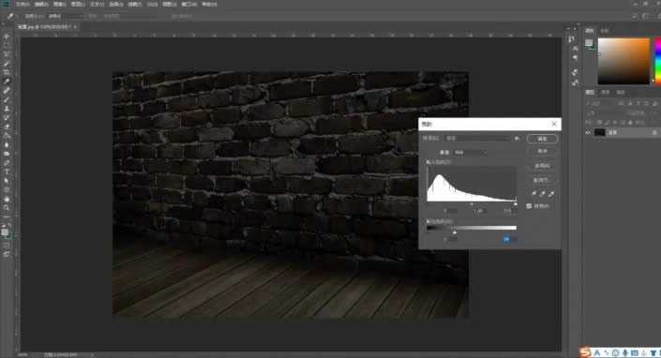This screenshot has width=661, height=358.
Task: Open the preset options gear menu
Action: tap(518, 138)
